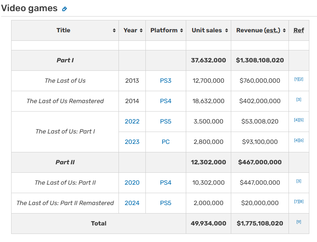Open PS4 link in The Last of Us: Part II row
The height and width of the screenshot is (242, 317).
165,183
